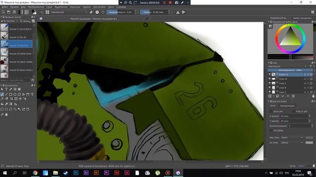Open the brush editor settings
Screen dimensions: 316x177
click(41, 12)
